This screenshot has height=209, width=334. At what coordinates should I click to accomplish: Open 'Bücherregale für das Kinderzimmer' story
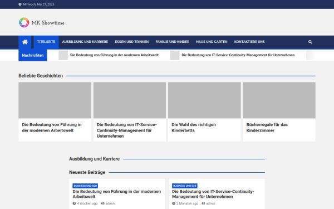[267, 128]
